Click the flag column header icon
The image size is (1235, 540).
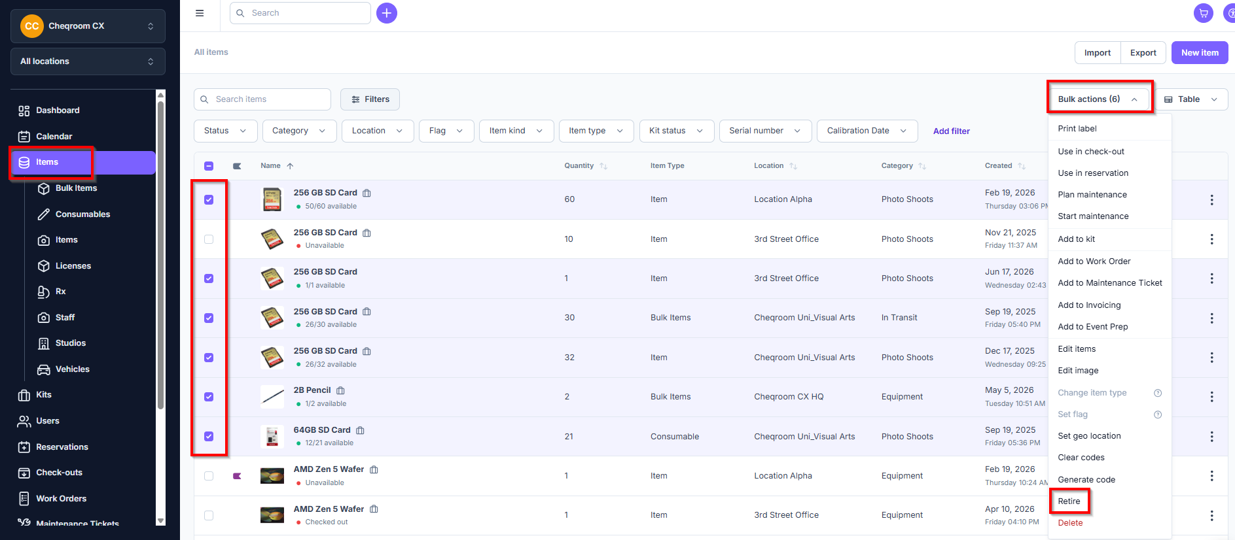(237, 166)
